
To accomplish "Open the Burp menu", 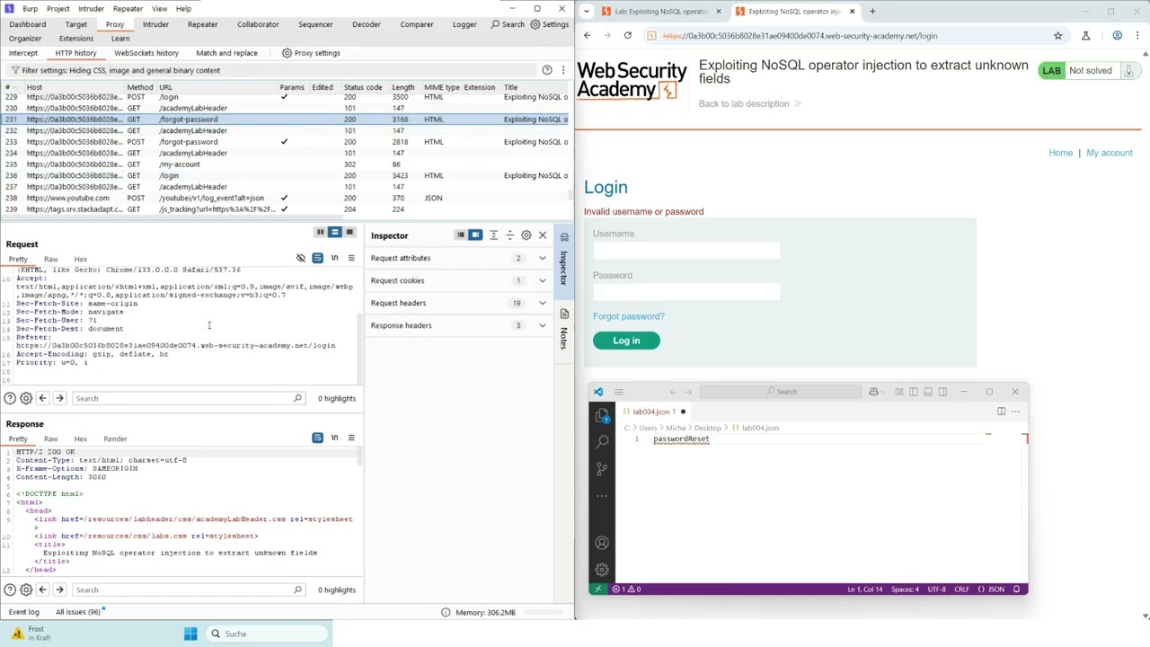I will (x=31, y=9).
